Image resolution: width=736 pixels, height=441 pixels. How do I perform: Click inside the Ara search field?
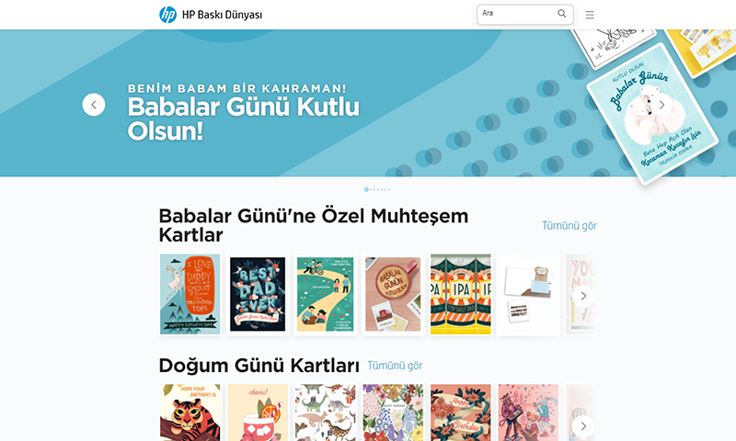pos(516,14)
